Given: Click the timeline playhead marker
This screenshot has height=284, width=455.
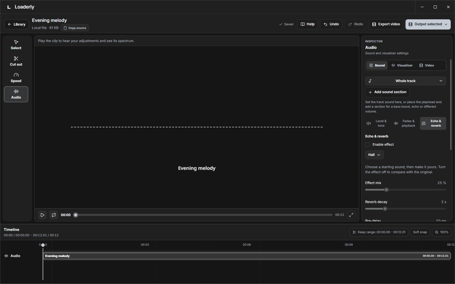Looking at the screenshot, I should 43,245.
